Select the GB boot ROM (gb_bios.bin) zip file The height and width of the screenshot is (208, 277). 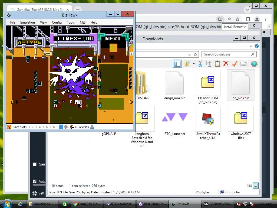(x=207, y=87)
